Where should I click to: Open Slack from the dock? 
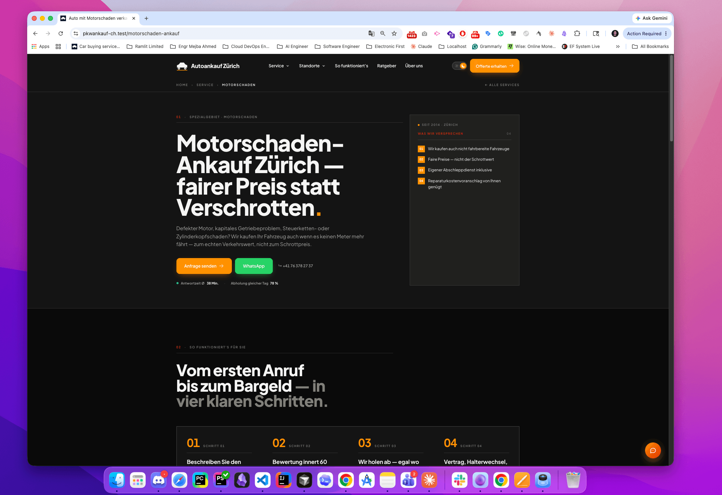[459, 480]
